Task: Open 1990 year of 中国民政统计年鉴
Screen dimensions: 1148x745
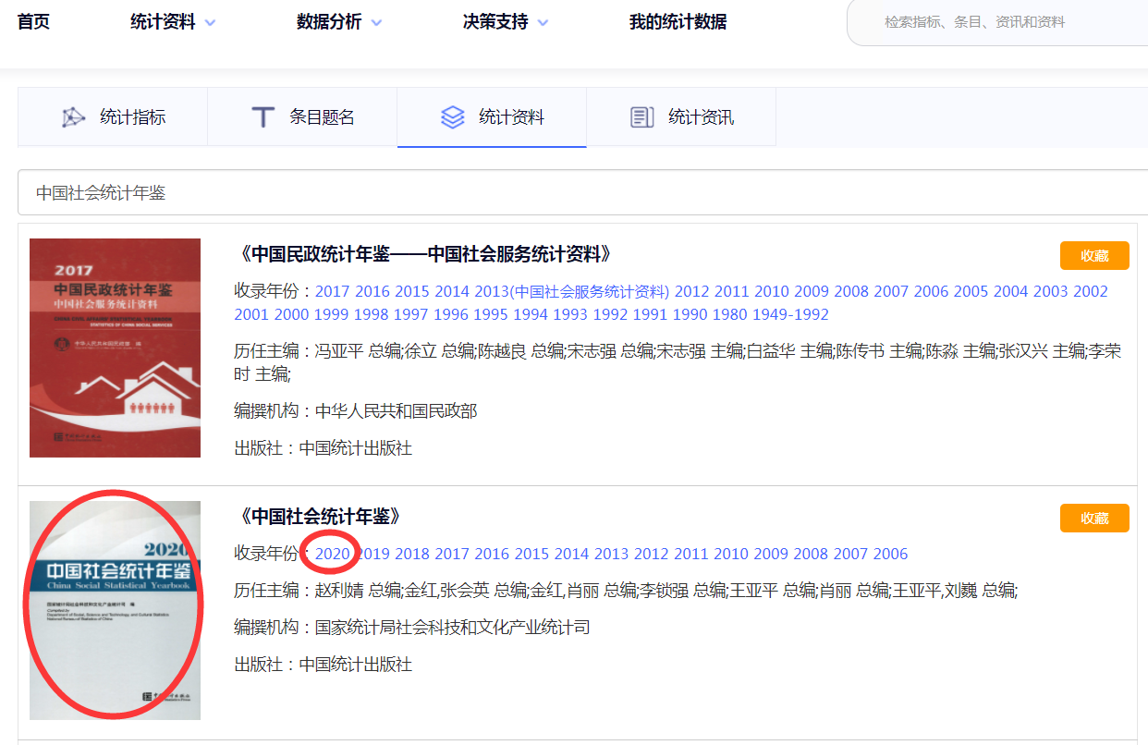Action: pyautogui.click(x=690, y=314)
